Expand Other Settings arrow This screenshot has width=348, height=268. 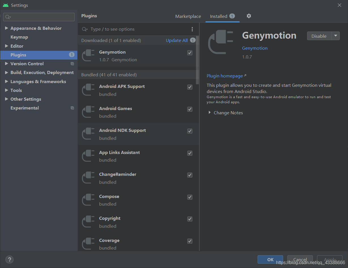pos(7,99)
